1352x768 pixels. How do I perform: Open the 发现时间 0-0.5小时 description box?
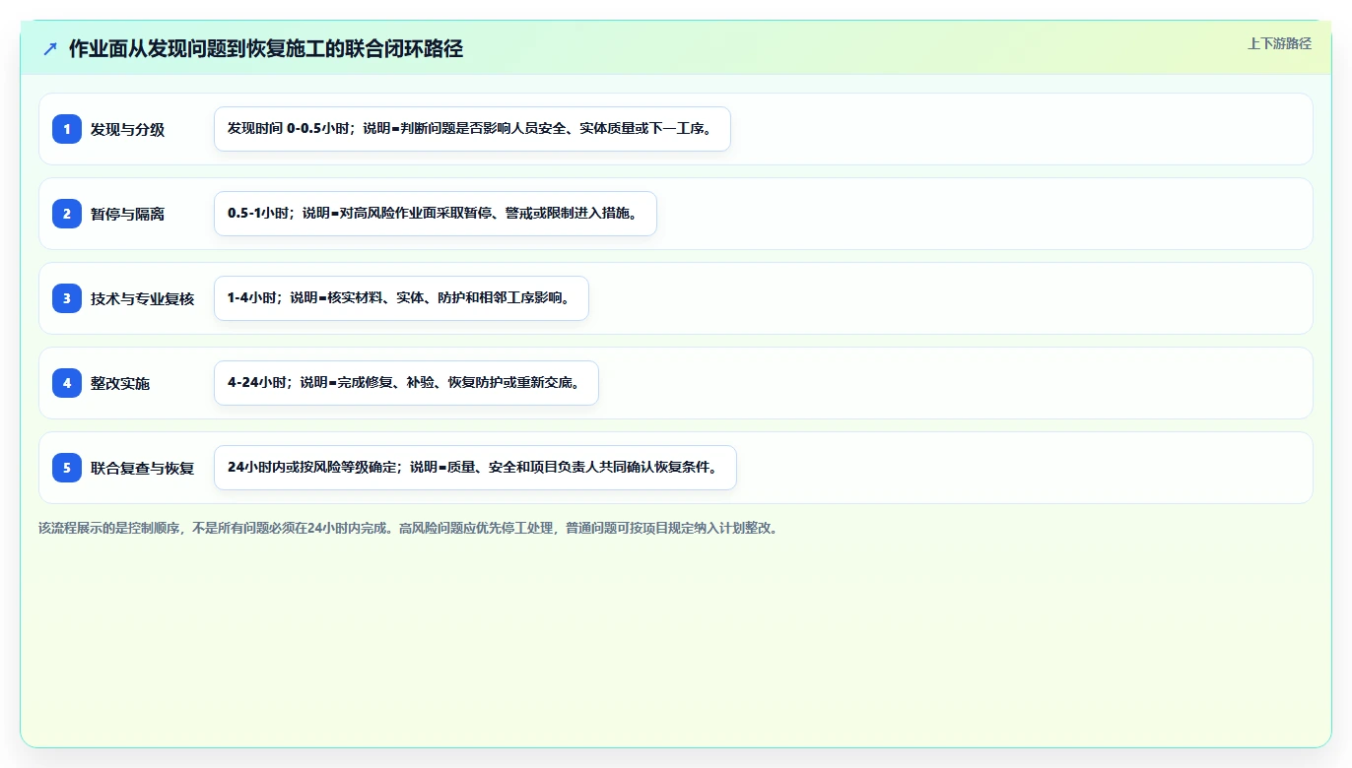point(472,129)
